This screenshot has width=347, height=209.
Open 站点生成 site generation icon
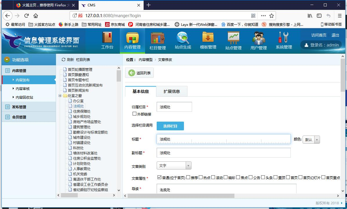[183, 40]
